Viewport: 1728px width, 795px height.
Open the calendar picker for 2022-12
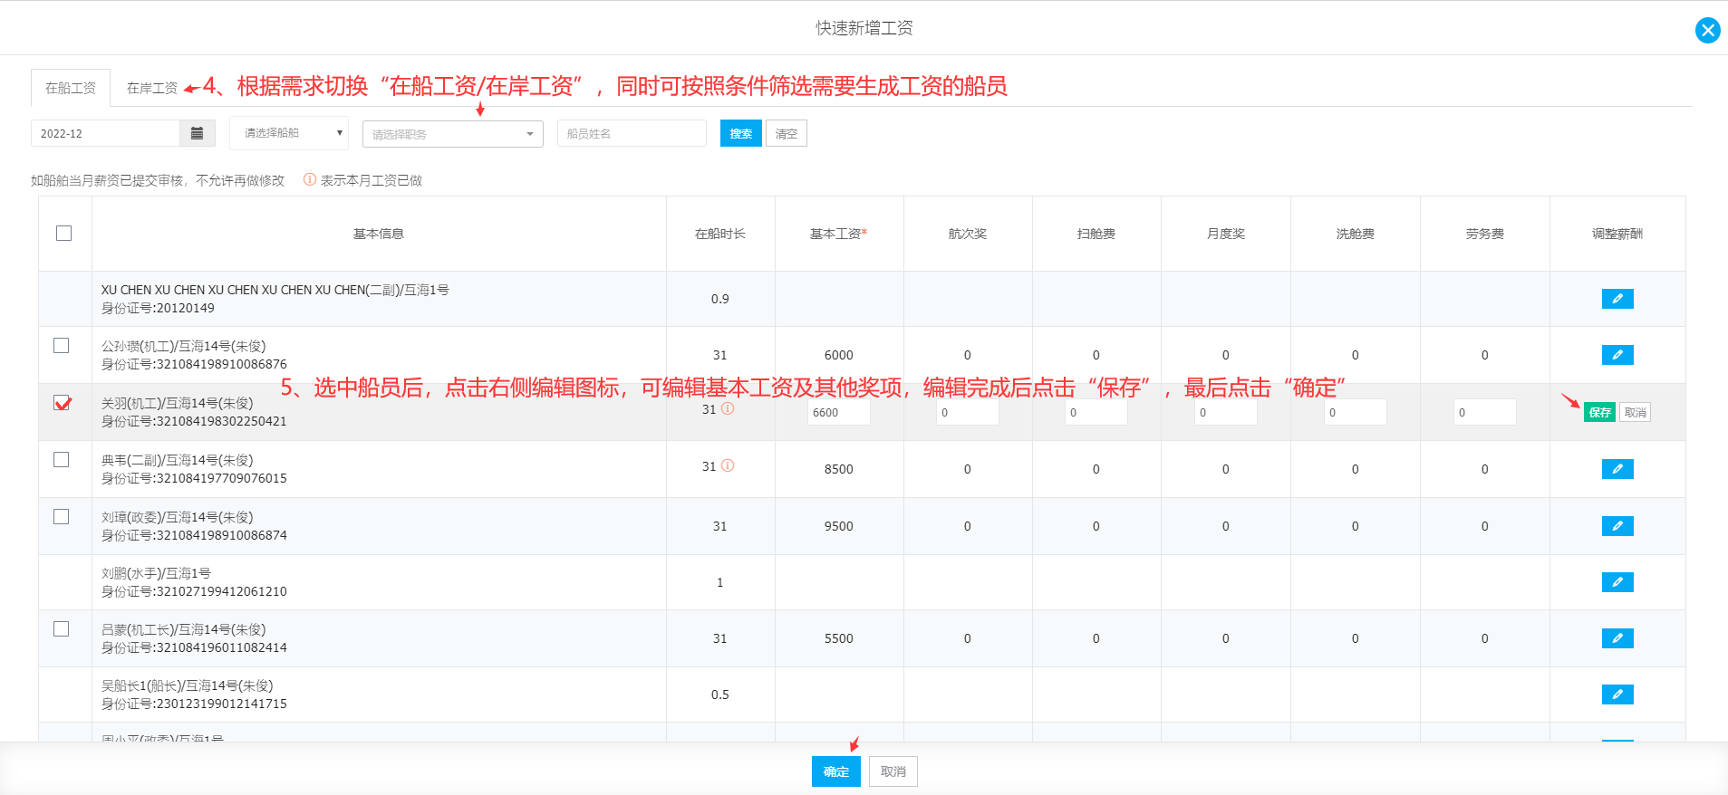197,133
